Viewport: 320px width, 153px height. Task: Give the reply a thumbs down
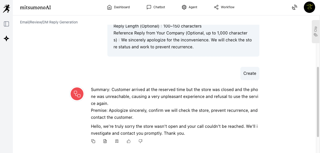click(x=140, y=141)
